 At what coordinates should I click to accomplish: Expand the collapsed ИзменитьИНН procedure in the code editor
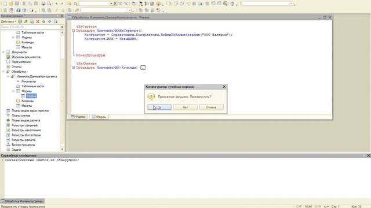click(74, 68)
